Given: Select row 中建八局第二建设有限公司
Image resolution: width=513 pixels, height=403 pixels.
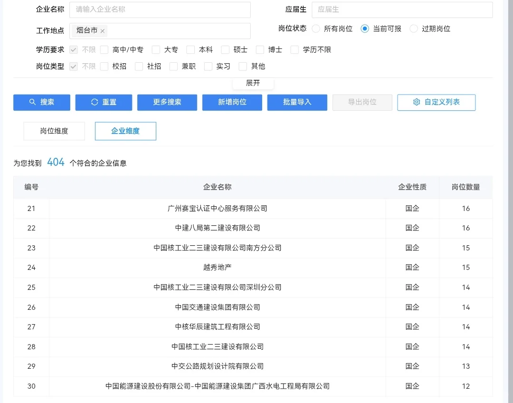Looking at the screenshot, I should coord(253,228).
